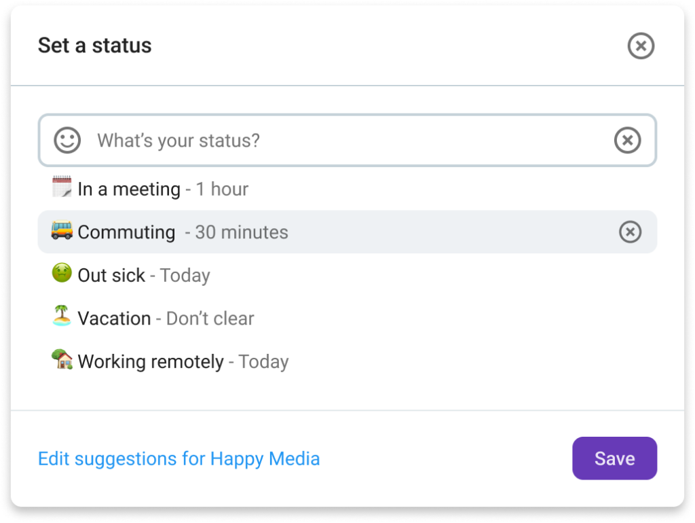The height and width of the screenshot is (523, 695).
Task: Close the Set a status dialog
Action: coord(640,46)
